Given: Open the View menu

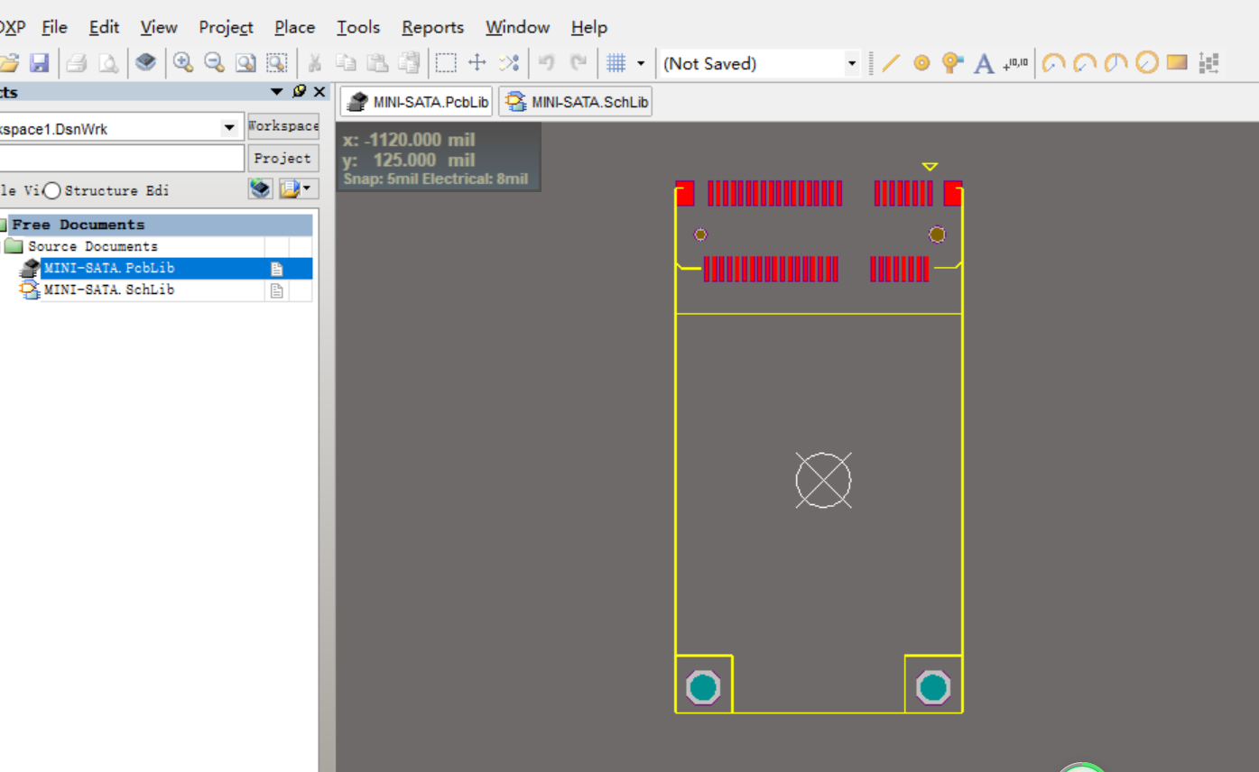Looking at the screenshot, I should point(159,27).
